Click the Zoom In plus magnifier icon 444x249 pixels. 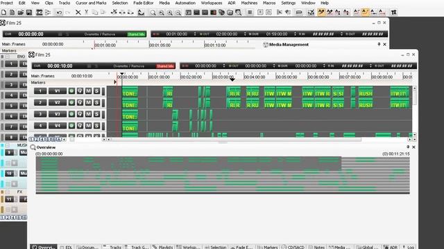[x=170, y=12]
